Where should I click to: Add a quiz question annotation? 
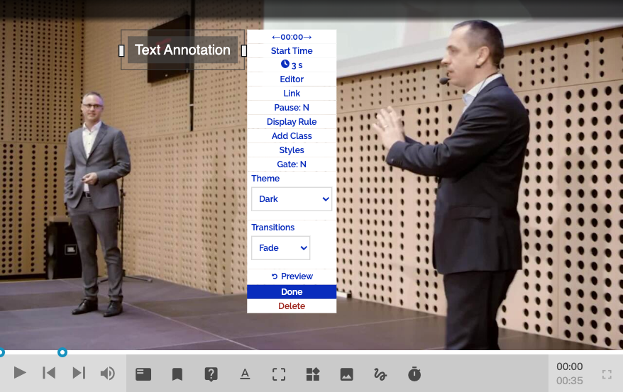(211, 374)
